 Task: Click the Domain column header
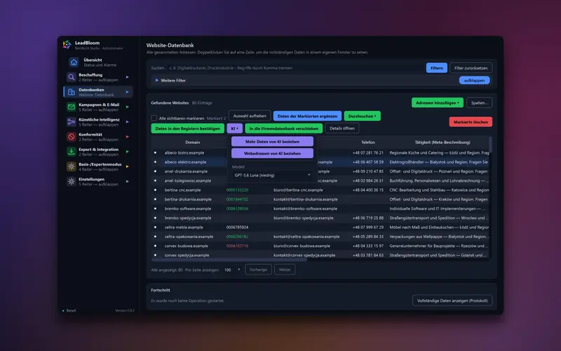click(192, 143)
